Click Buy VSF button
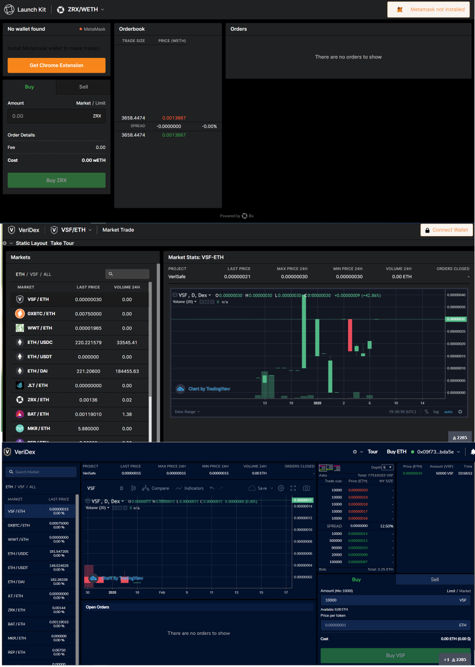This screenshot has height=667, width=475. 395,655
